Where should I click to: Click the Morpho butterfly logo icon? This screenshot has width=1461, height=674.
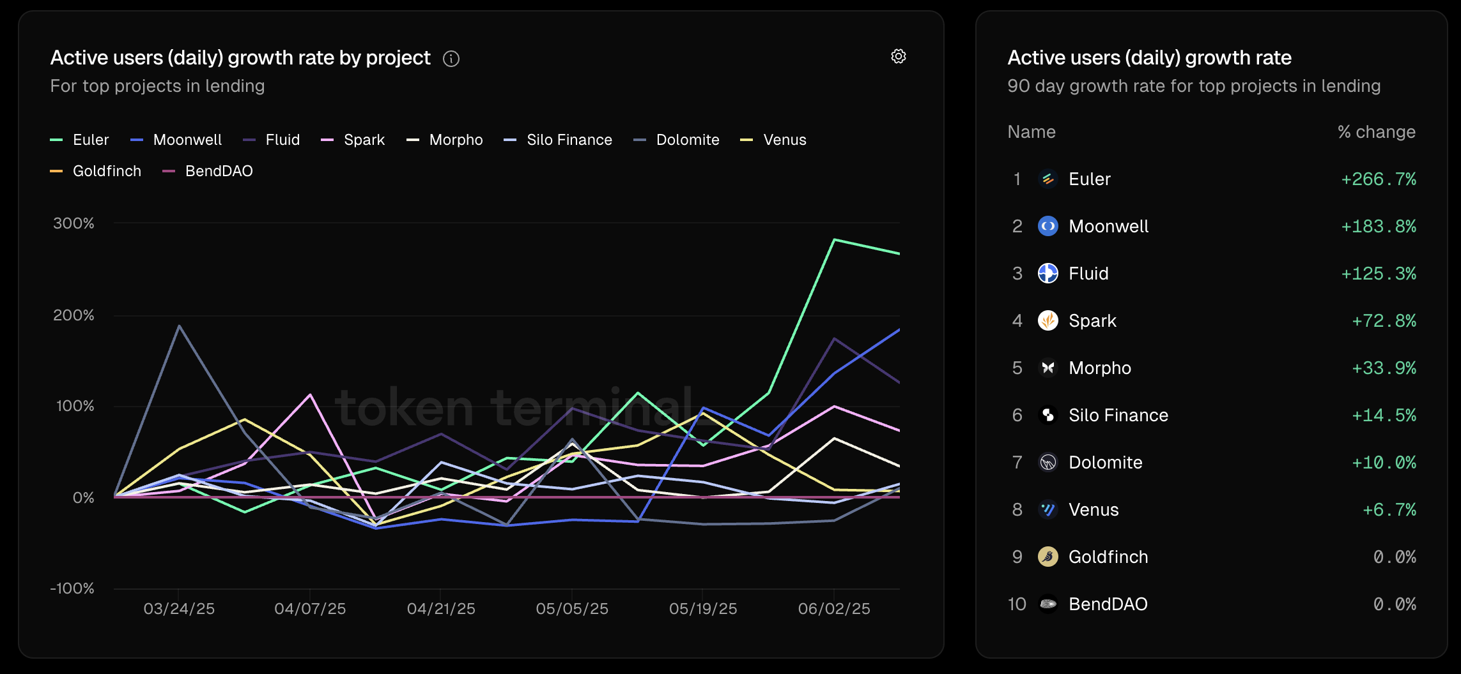pyautogui.click(x=1047, y=368)
